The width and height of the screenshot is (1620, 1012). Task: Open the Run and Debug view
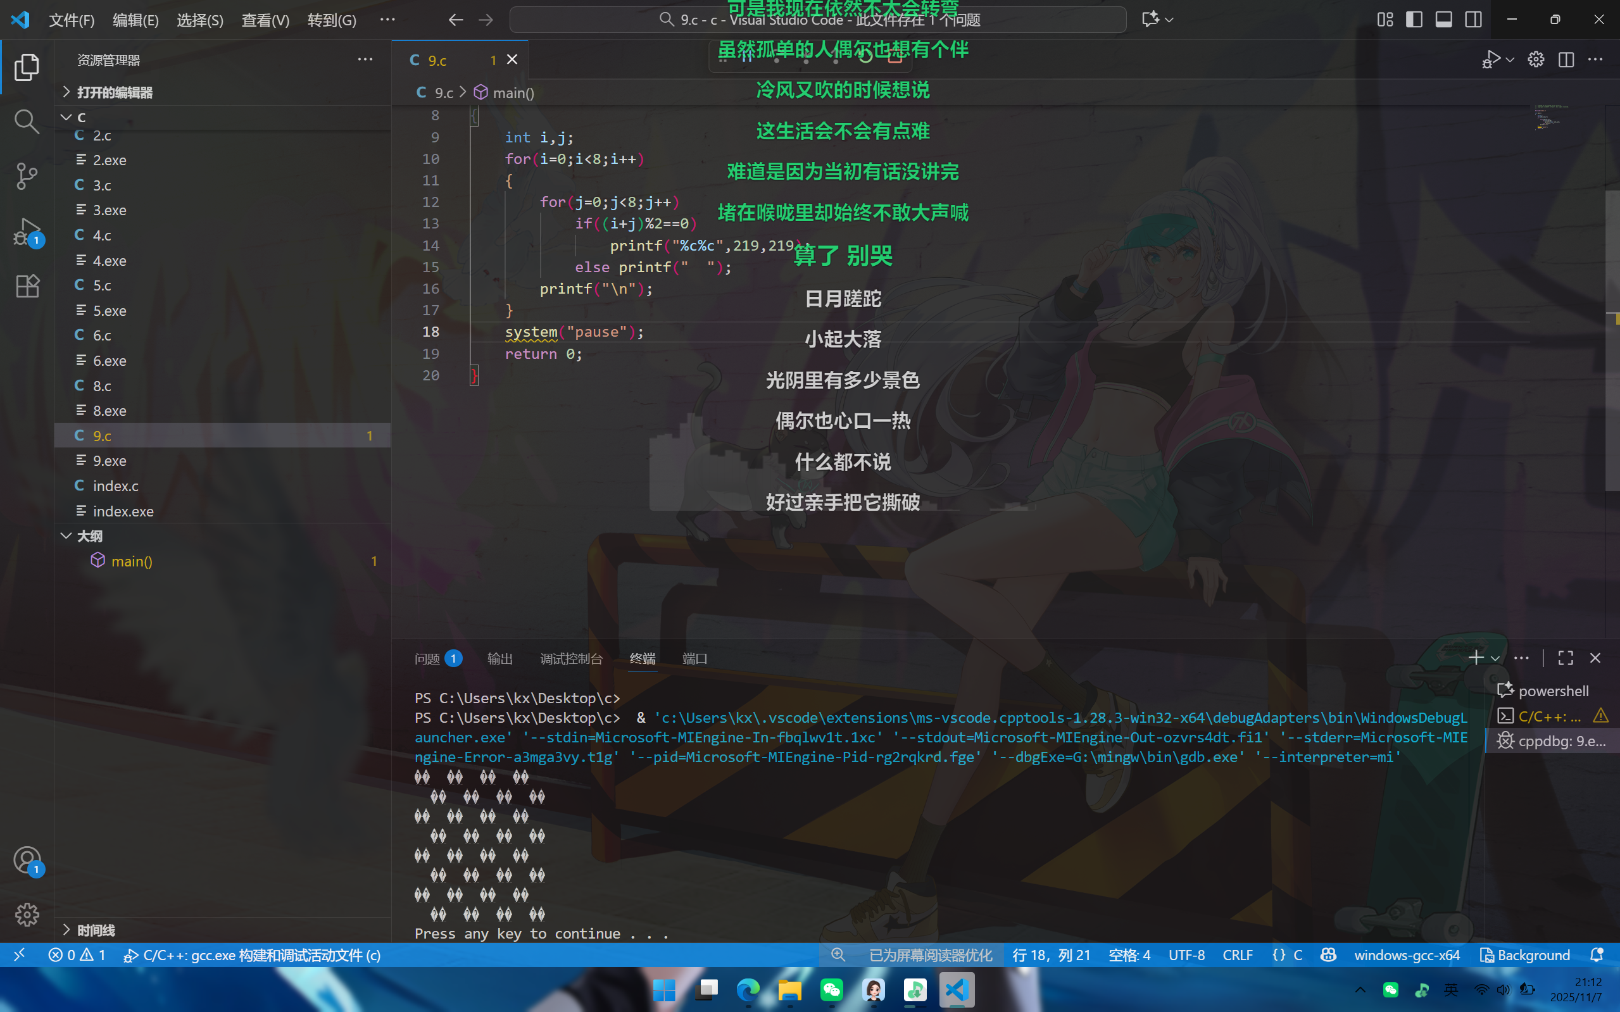(27, 231)
